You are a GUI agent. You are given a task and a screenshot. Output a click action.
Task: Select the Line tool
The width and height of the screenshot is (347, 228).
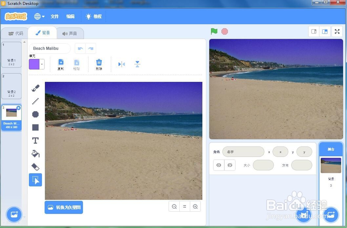[x=35, y=101]
